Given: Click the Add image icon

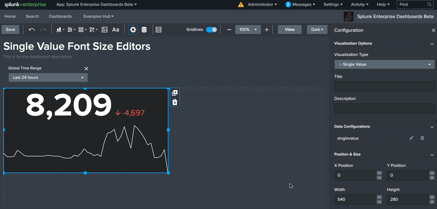Looking at the screenshot, I should [x=104, y=29].
